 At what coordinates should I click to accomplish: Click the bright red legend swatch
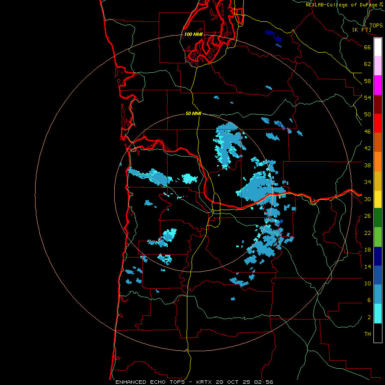pos(378,123)
